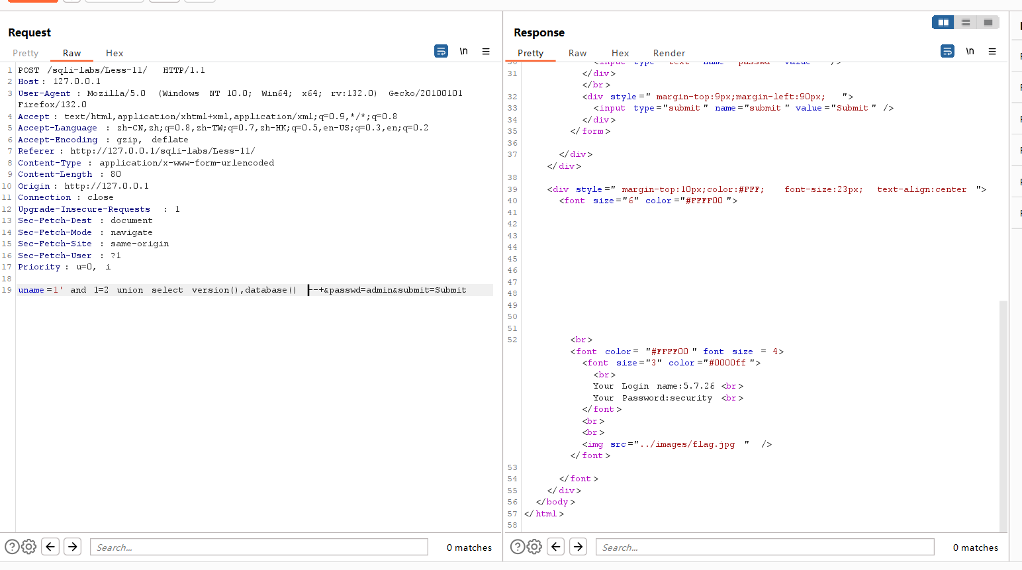Click the Response panel search input field
The width and height of the screenshot is (1022, 570).
(x=765, y=547)
